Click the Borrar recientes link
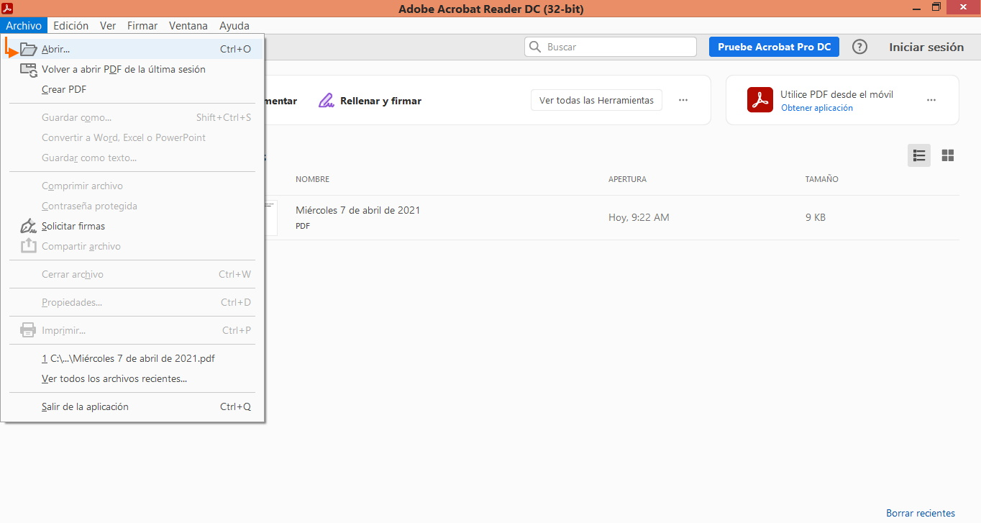 point(921,513)
